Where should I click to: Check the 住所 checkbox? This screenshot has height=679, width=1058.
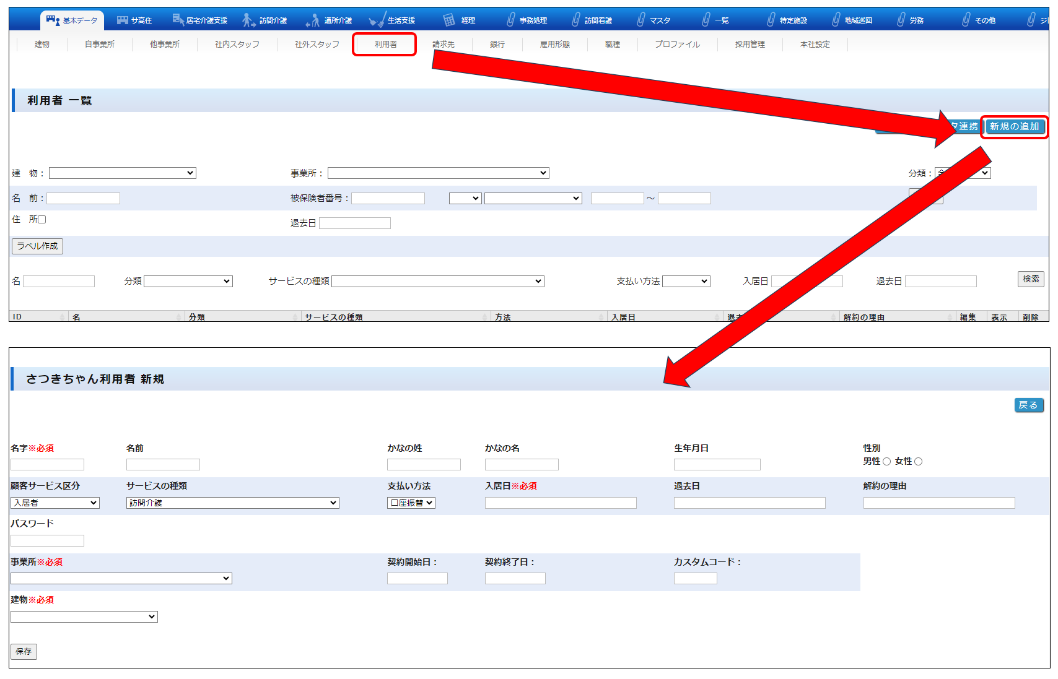click(x=42, y=220)
